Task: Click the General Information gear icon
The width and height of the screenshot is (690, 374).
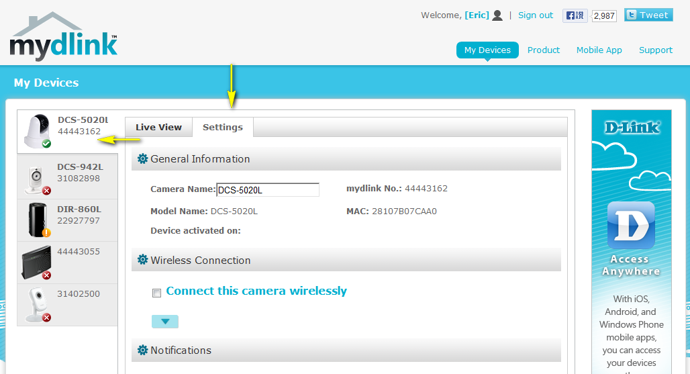Action: pos(142,159)
